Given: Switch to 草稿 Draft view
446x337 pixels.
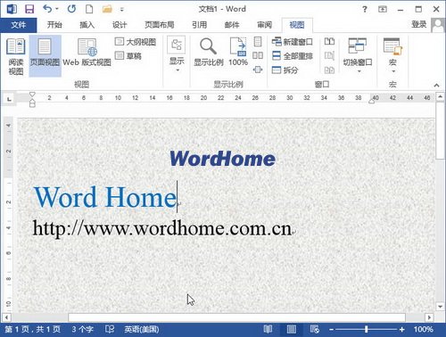Looking at the screenshot, I should pos(128,55).
